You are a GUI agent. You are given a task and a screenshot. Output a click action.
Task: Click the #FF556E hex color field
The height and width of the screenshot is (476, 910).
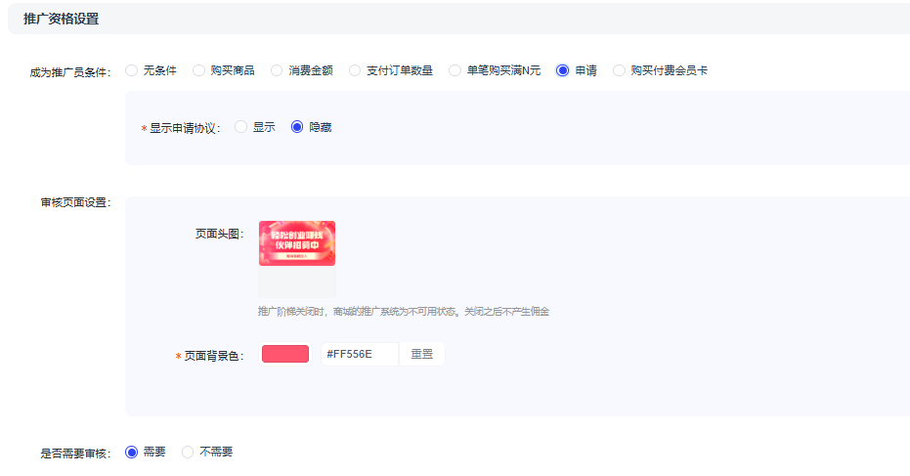pyautogui.click(x=358, y=354)
